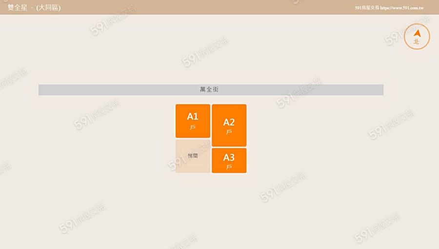Click the 591 watermark just below A3 unit

point(283,187)
